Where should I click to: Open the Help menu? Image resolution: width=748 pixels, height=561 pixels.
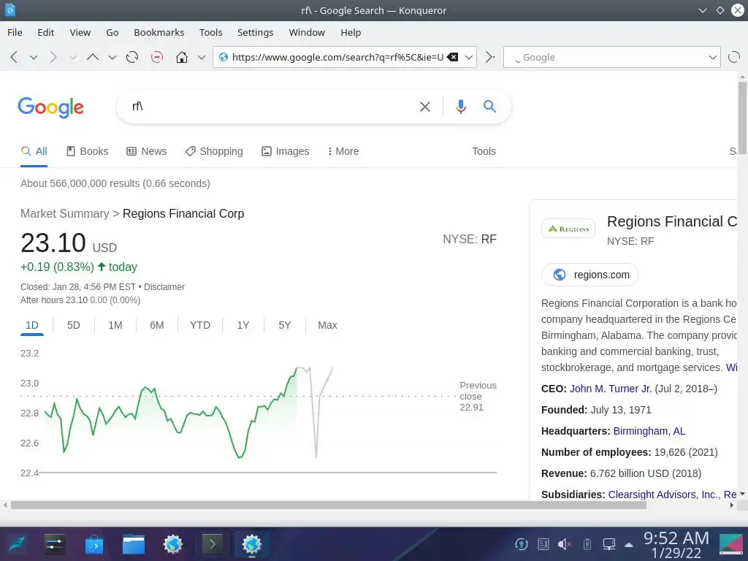click(351, 32)
